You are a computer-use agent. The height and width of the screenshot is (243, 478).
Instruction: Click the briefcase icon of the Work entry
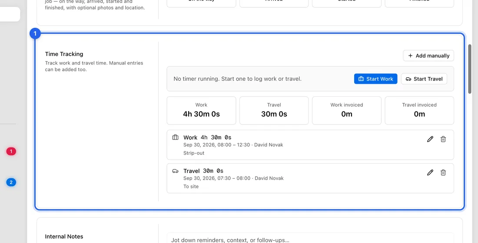coord(175,137)
